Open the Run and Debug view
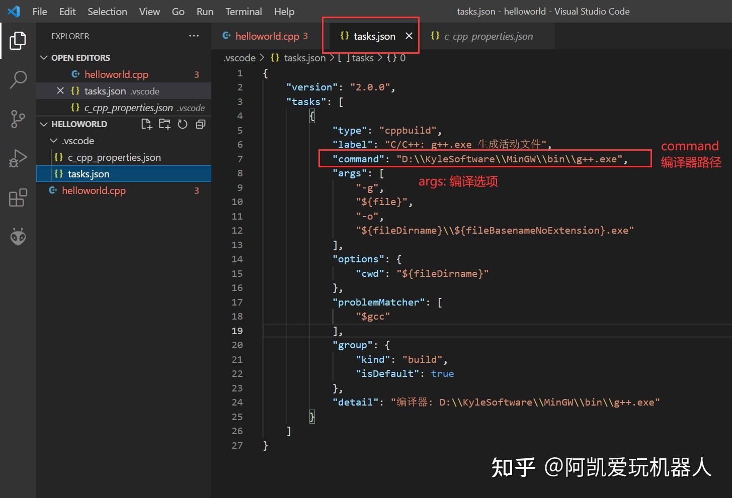Screen dimensions: 732x498 coord(19,158)
